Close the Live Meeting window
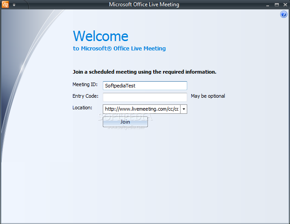This screenshot has width=290, height=224. click(285, 5)
